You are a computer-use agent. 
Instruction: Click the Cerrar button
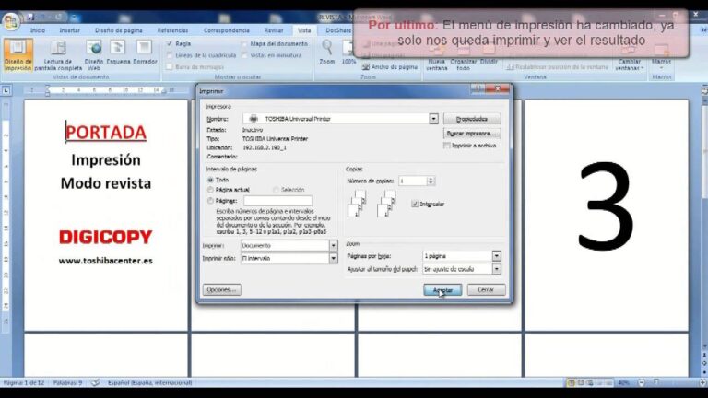point(486,289)
